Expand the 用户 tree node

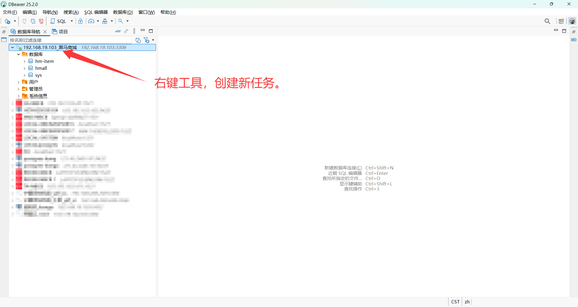tap(19, 82)
